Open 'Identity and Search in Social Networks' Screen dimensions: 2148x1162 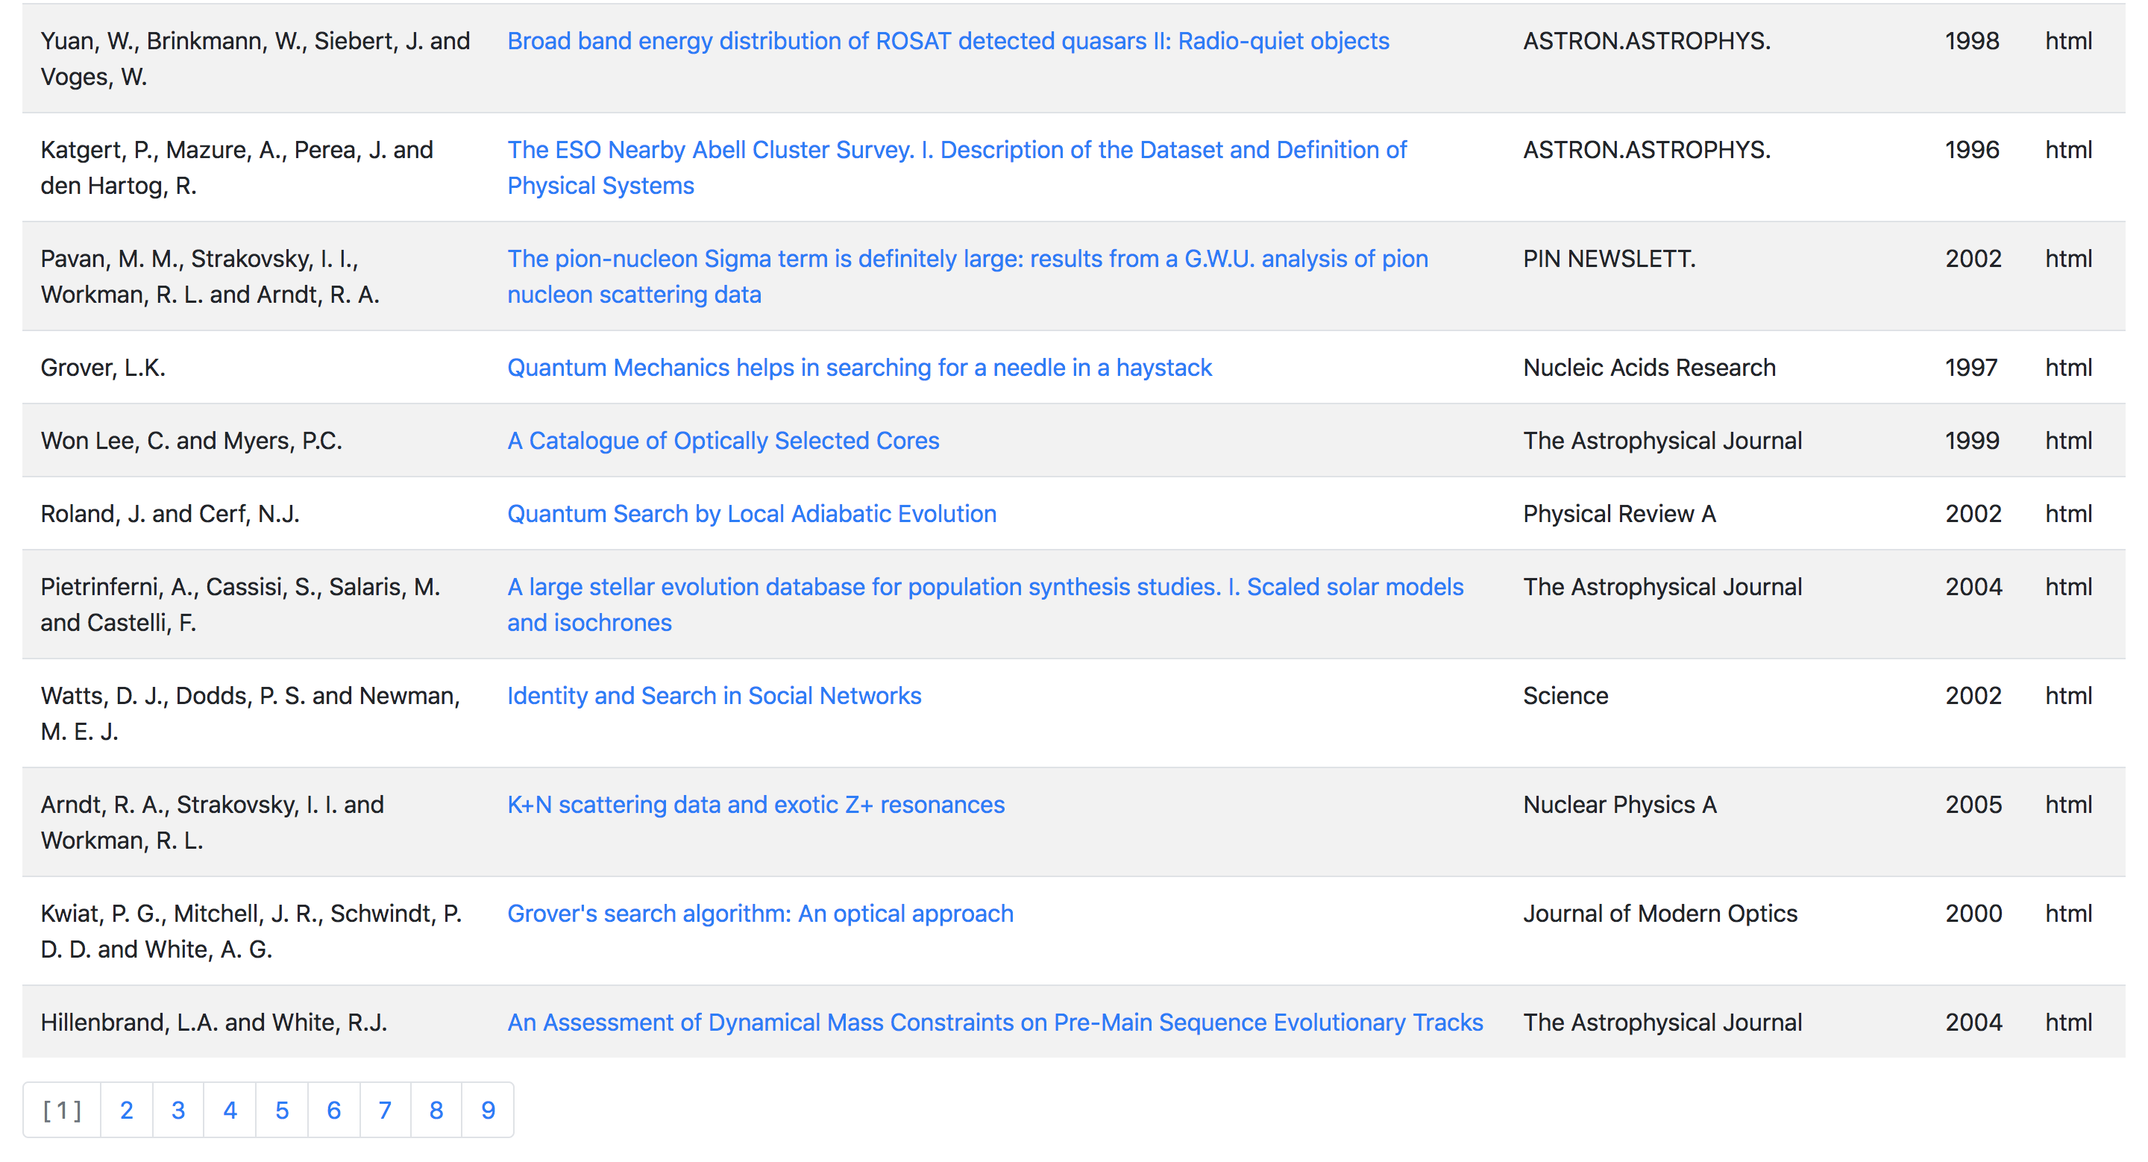[714, 695]
